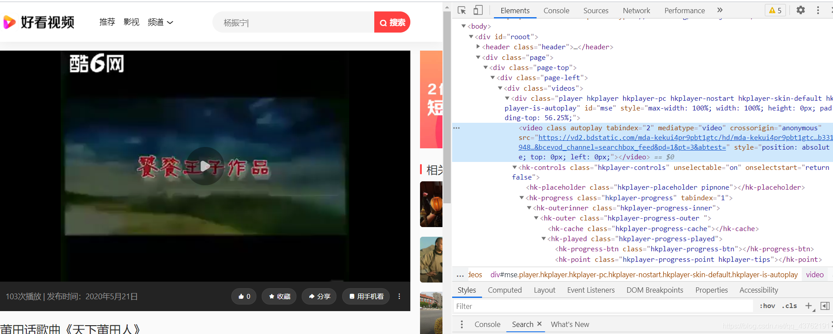The height and width of the screenshot is (334, 833).
Task: Open the Performance tab
Action: (684, 11)
